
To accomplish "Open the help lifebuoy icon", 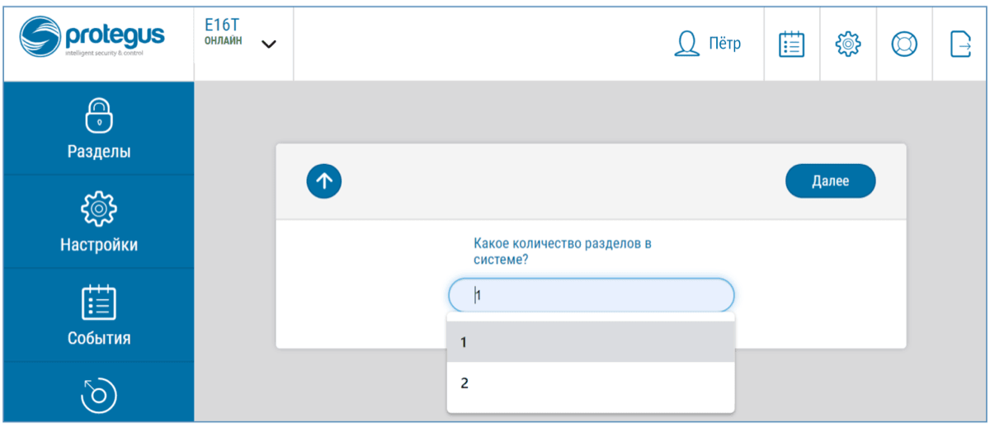I will click(x=904, y=44).
